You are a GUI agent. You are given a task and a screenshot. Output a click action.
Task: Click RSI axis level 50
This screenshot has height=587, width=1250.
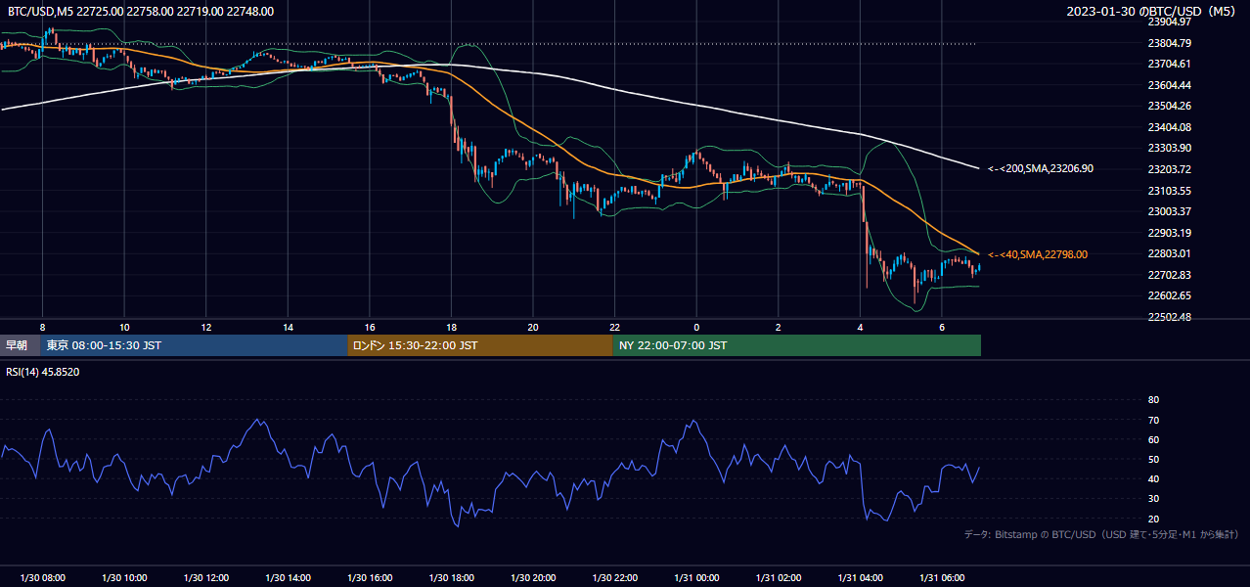tap(1153, 459)
